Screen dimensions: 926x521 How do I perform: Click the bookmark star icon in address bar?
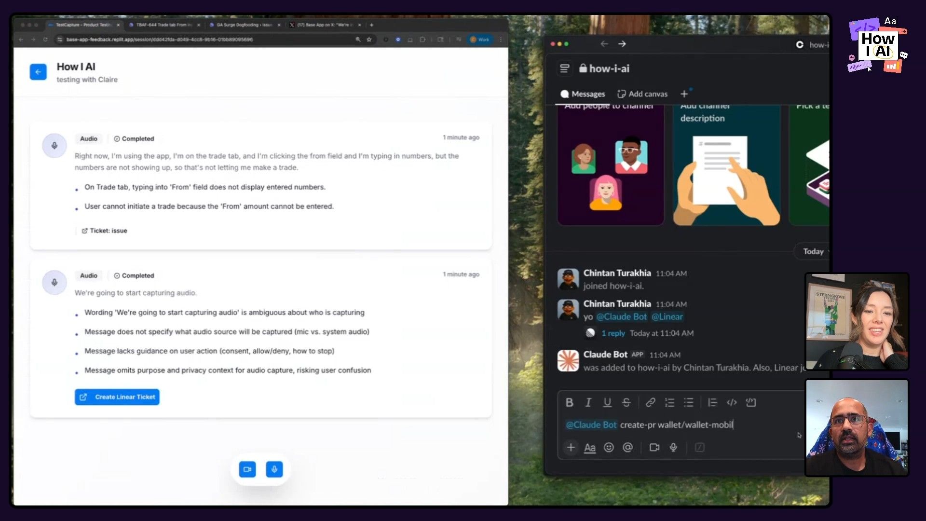369,40
